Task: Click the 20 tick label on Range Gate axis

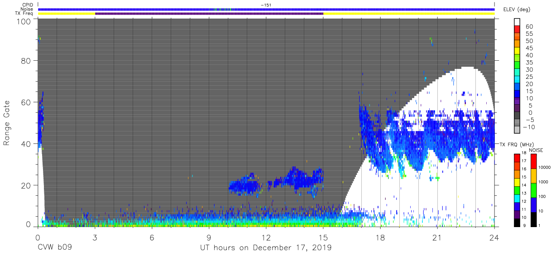Action: (x=25, y=185)
